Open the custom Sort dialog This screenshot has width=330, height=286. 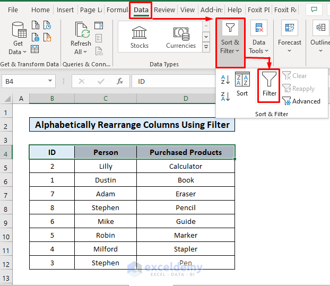pos(242,84)
